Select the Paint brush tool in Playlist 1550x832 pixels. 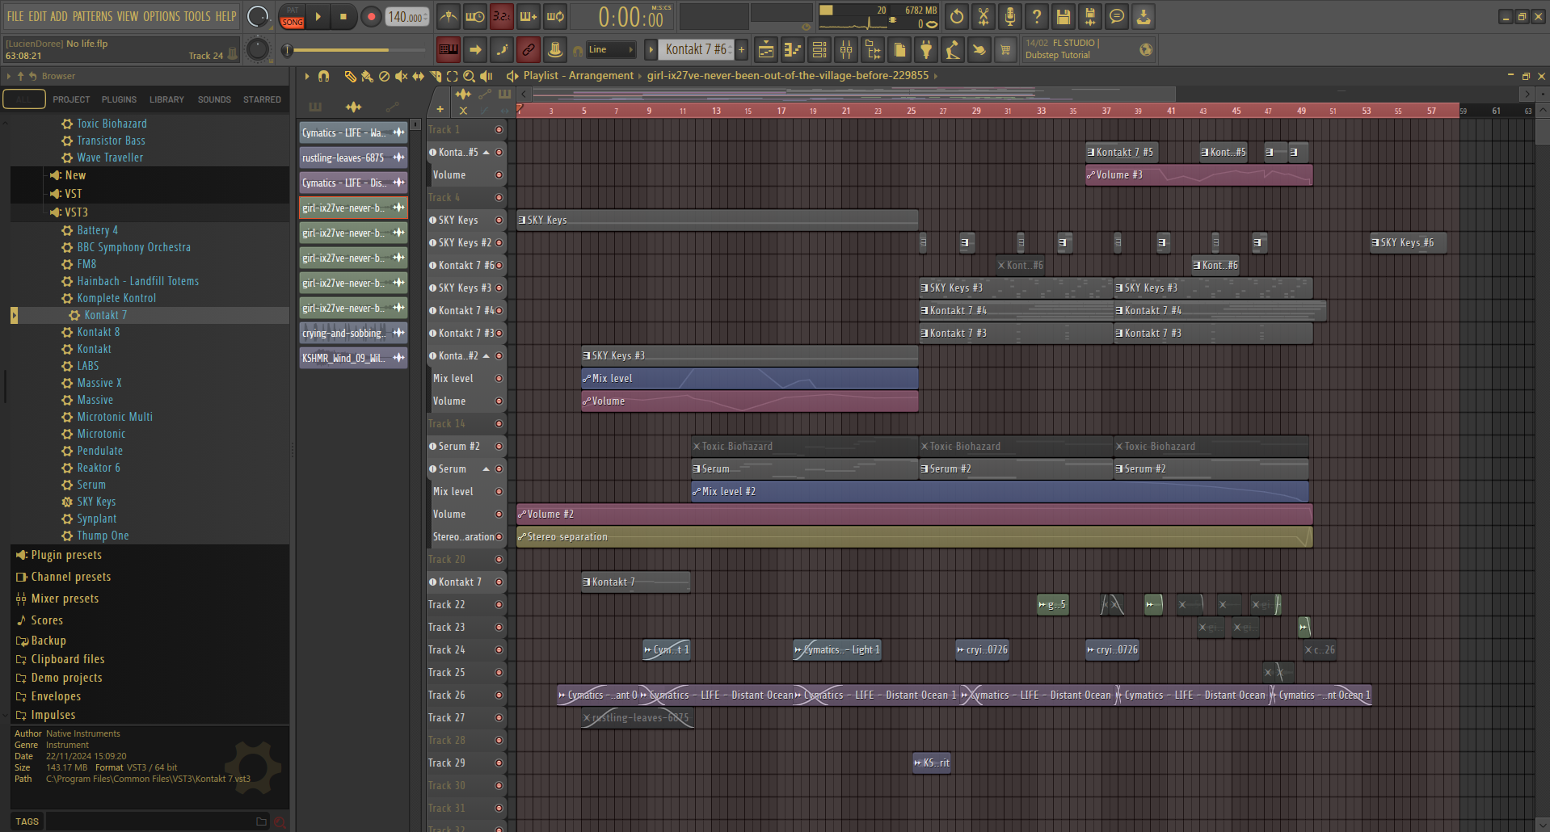pyautogui.click(x=367, y=76)
